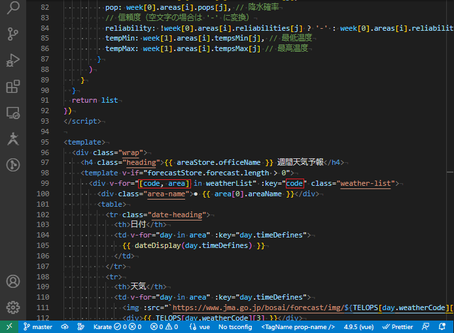This screenshot has width=454, height=333.
Task: Click the 週間天気予報 heading text
Action: coord(300,162)
